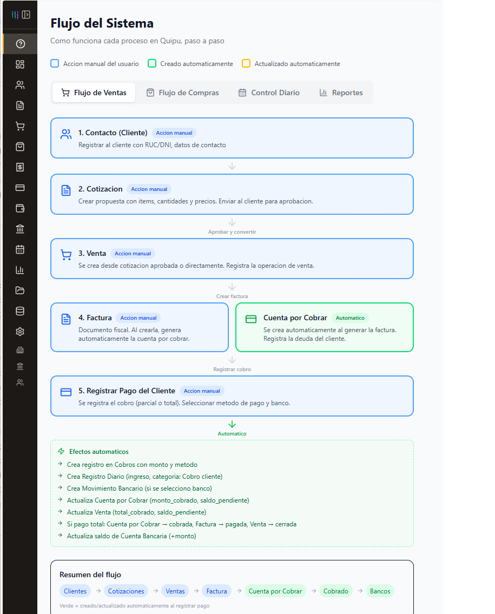The image size is (495, 614).
Task: Toggle the sidebar panel expand icon
Action: pyautogui.click(x=27, y=15)
